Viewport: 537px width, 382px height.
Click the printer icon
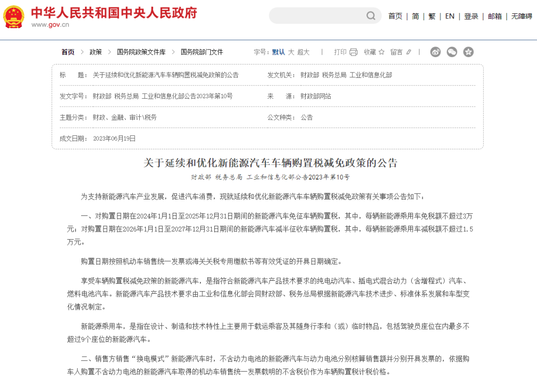(354, 52)
